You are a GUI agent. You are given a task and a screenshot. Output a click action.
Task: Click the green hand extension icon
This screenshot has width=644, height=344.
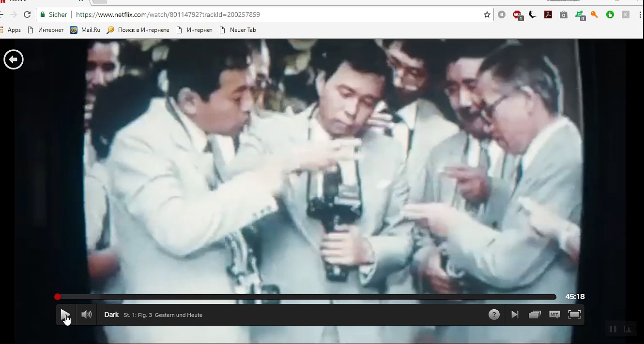610,15
